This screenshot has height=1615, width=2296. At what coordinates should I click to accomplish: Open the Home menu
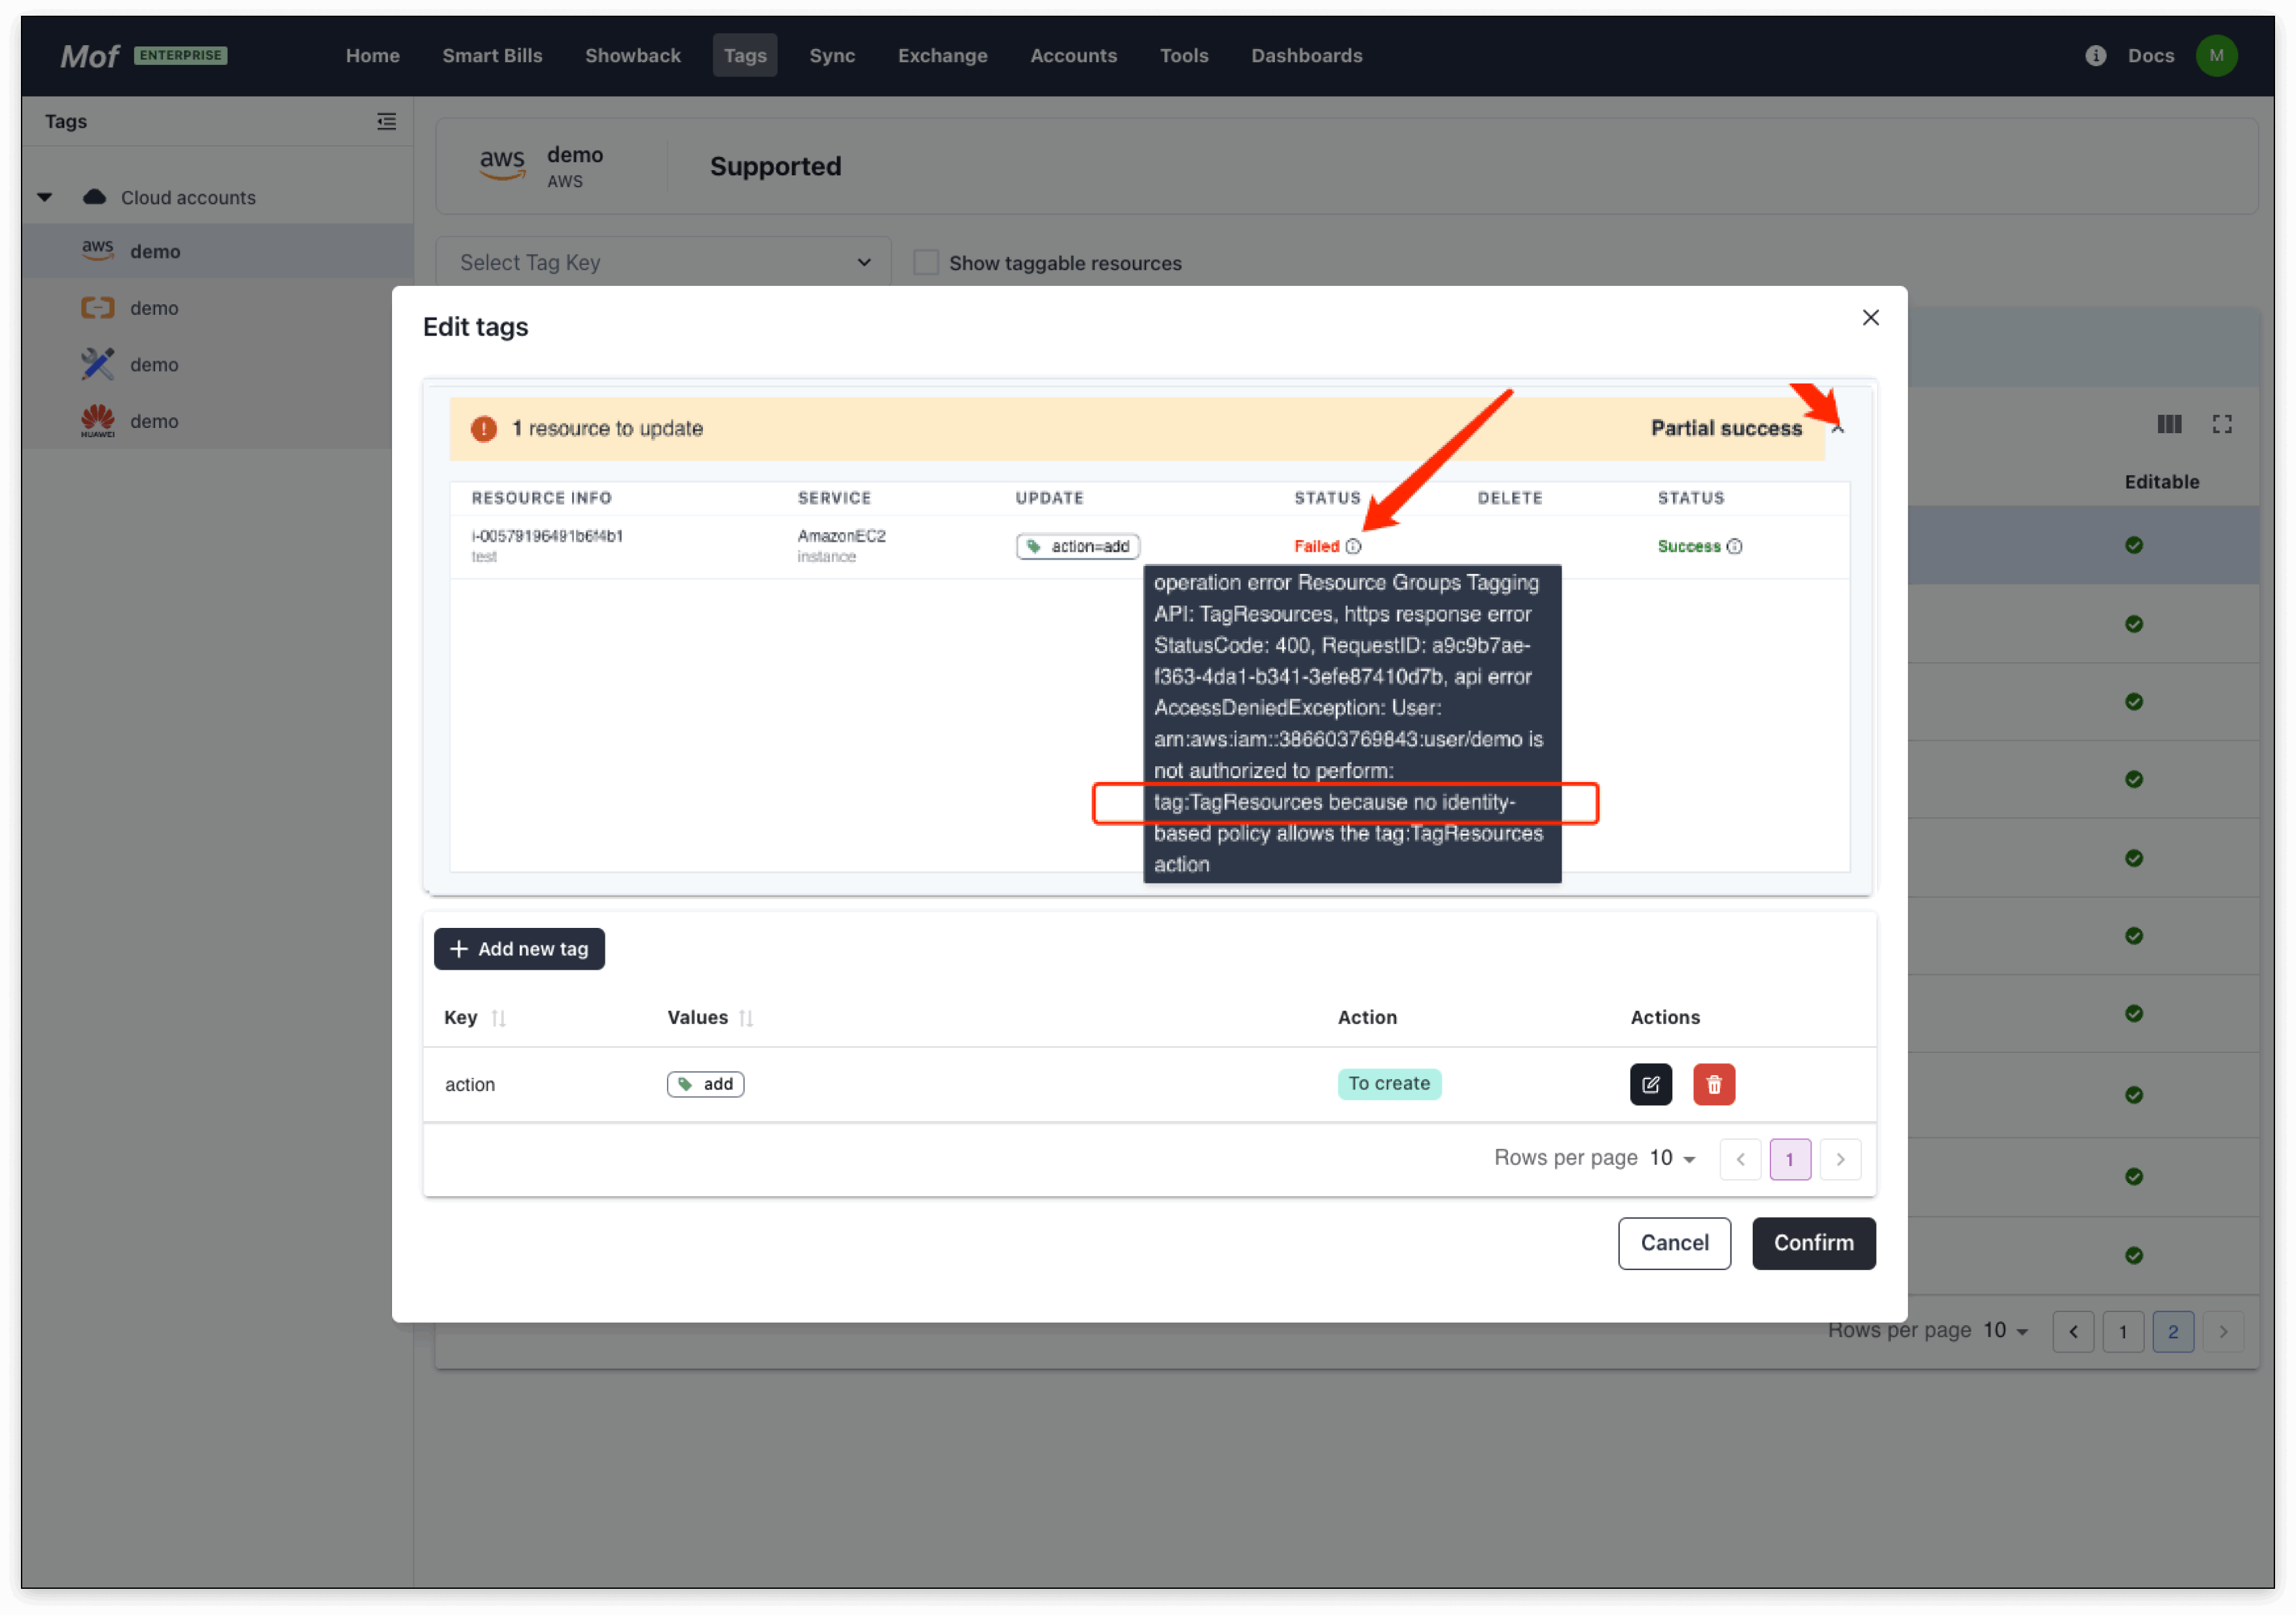(x=373, y=56)
